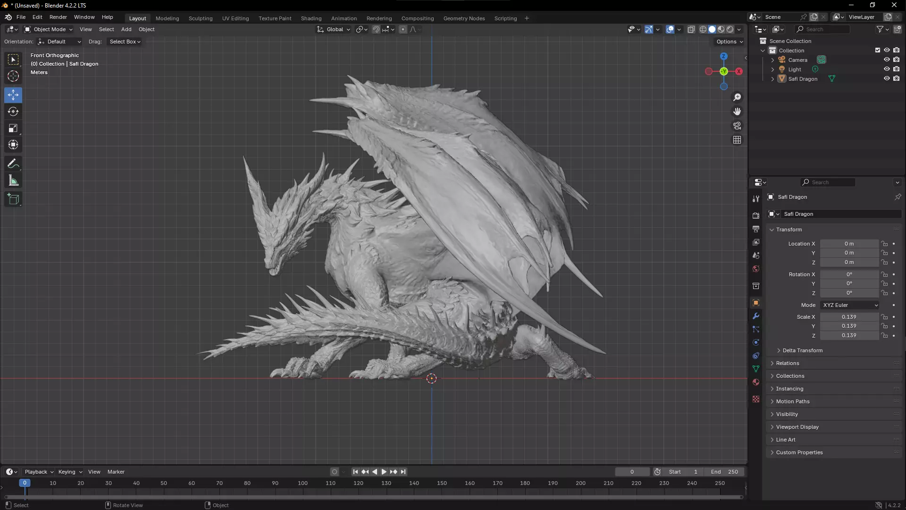Image resolution: width=906 pixels, height=510 pixels.
Task: Switch to wireframe viewport shading
Action: (x=703, y=29)
